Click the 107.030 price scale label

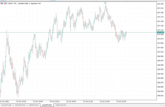tap(160, 48)
